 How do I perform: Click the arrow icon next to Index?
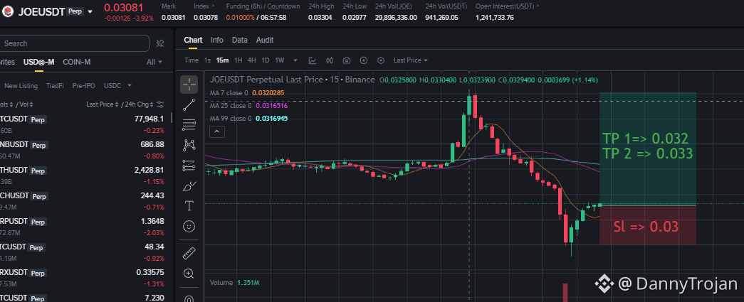click(213, 6)
